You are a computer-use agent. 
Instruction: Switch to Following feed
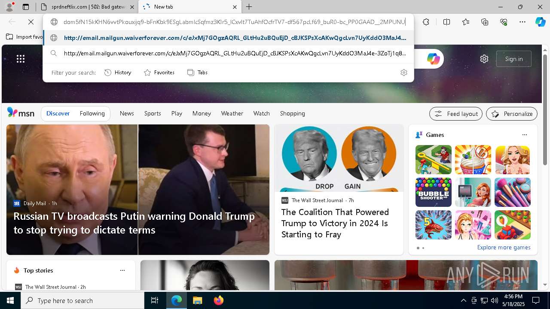[92, 113]
